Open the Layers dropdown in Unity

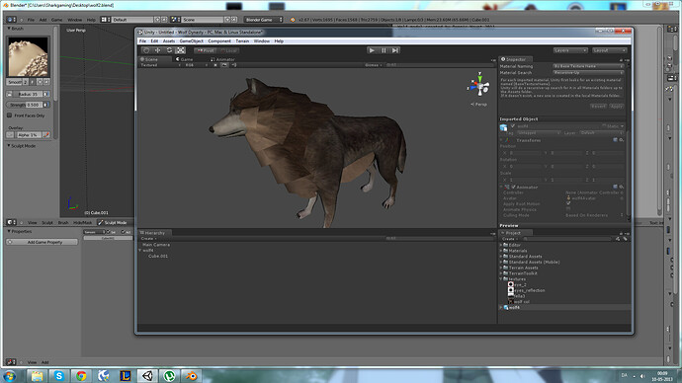pyautogui.click(x=570, y=50)
